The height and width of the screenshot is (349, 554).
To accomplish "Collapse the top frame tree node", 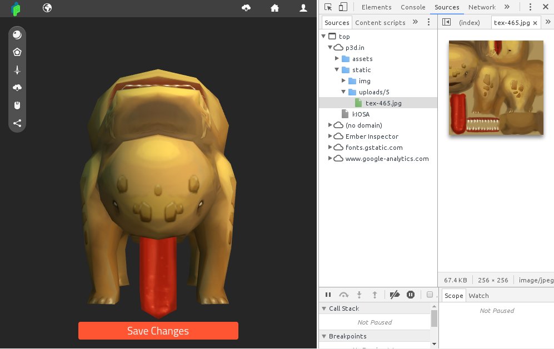I will pos(323,36).
